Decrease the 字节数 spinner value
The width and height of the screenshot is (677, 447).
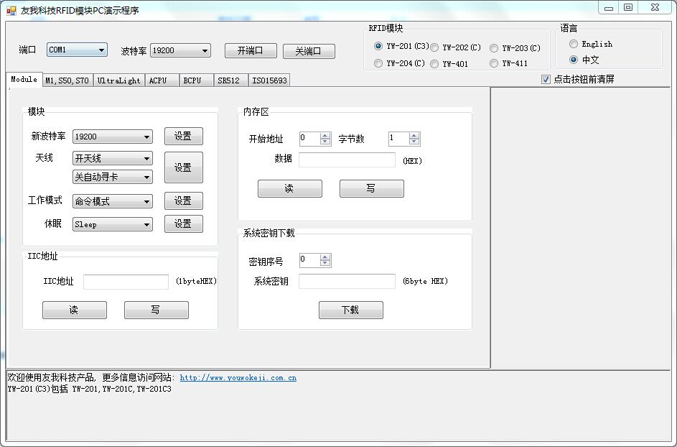414,142
